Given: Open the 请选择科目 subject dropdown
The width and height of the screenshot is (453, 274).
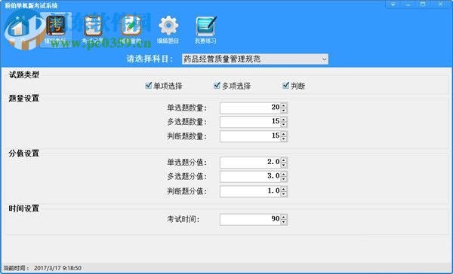Looking at the screenshot, I should pyautogui.click(x=255, y=59).
